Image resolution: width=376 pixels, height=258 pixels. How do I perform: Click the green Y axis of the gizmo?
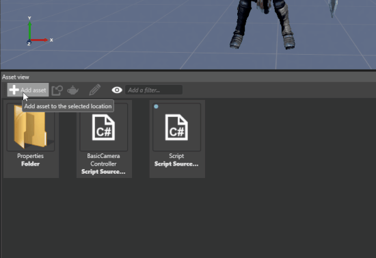pyautogui.click(x=29, y=31)
